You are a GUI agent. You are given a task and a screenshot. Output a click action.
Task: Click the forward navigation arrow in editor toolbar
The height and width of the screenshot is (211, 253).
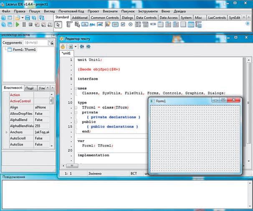88,47
